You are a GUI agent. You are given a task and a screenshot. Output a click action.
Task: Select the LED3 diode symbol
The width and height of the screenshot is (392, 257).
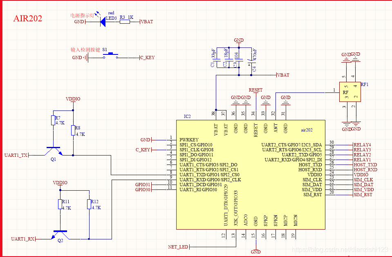[x=103, y=22]
